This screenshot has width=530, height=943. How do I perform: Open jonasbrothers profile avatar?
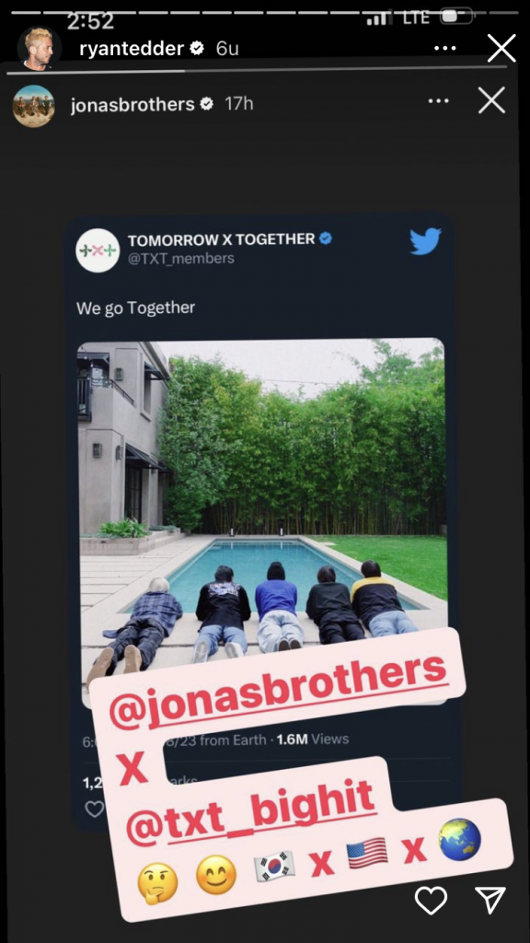pos(34,105)
